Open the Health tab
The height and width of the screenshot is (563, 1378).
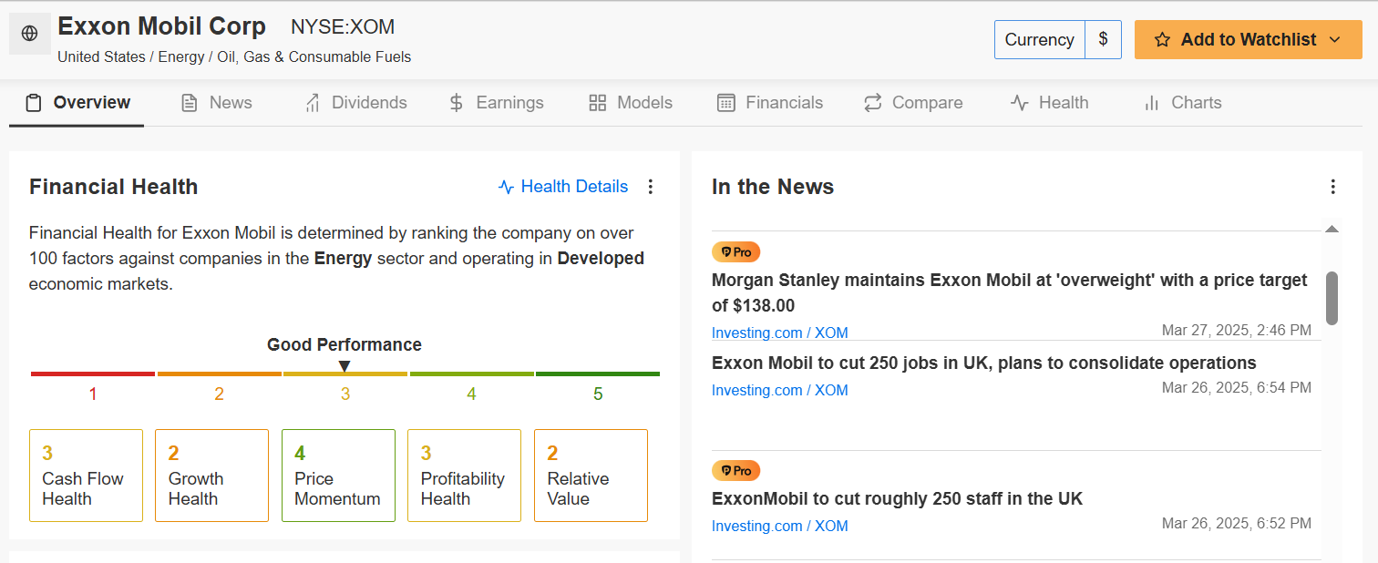(x=1049, y=103)
